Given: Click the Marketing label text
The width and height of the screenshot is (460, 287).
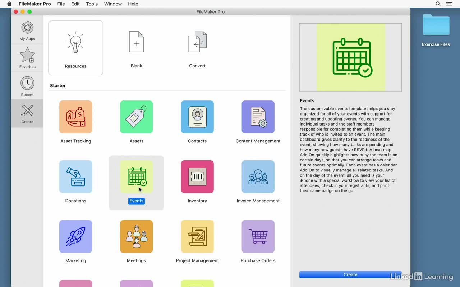Looking at the screenshot, I should pos(76,260).
